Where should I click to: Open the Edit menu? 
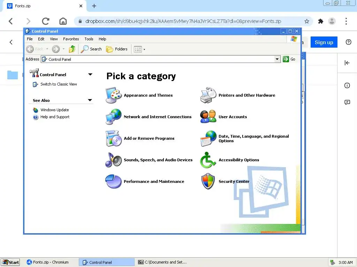tap(41, 39)
